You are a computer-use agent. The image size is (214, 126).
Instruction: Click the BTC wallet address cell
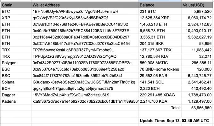(x=85, y=11)
